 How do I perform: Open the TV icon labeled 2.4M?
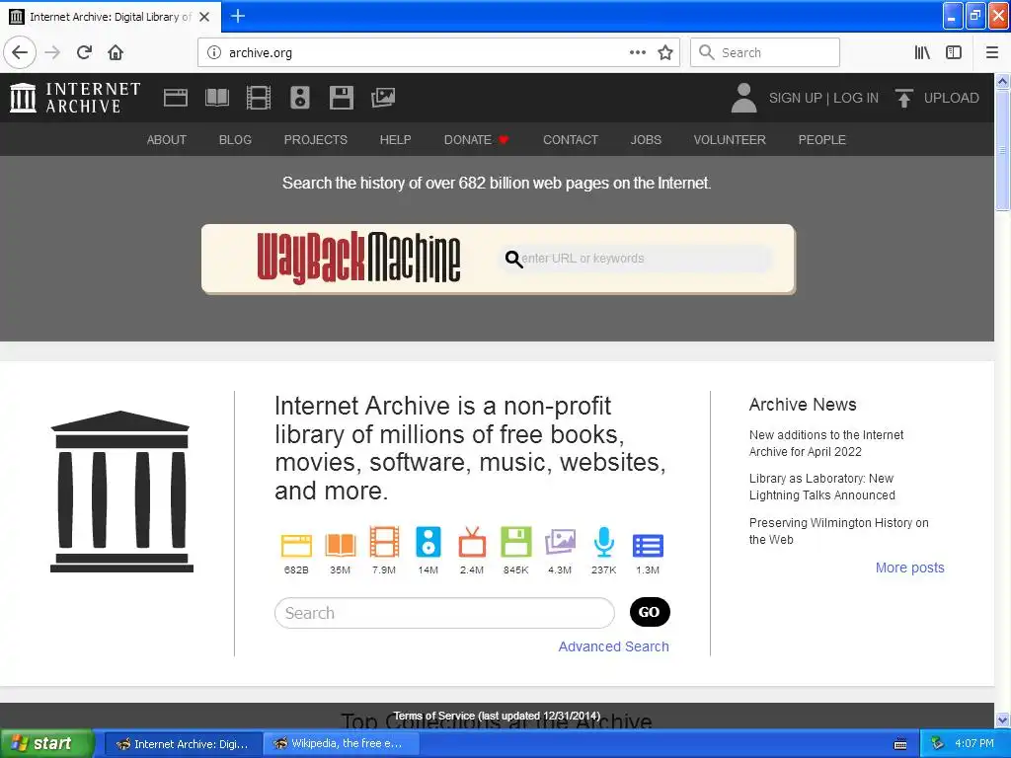click(x=472, y=542)
